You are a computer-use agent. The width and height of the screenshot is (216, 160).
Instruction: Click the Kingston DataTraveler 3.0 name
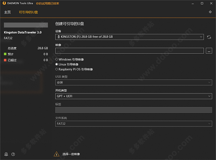point(23,32)
